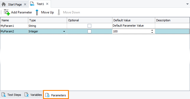The width and height of the screenshot is (190, 99).
Task: Click the Move Up arrow icon
Action: (37, 12)
